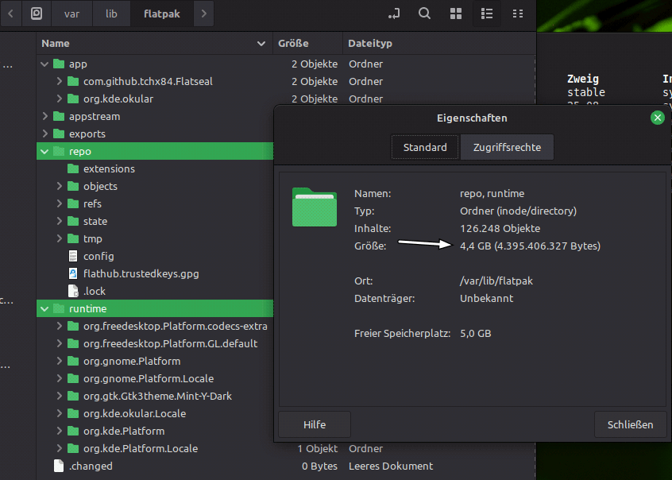Navigate to lib in the path bar
The image size is (672, 480).
tap(111, 14)
